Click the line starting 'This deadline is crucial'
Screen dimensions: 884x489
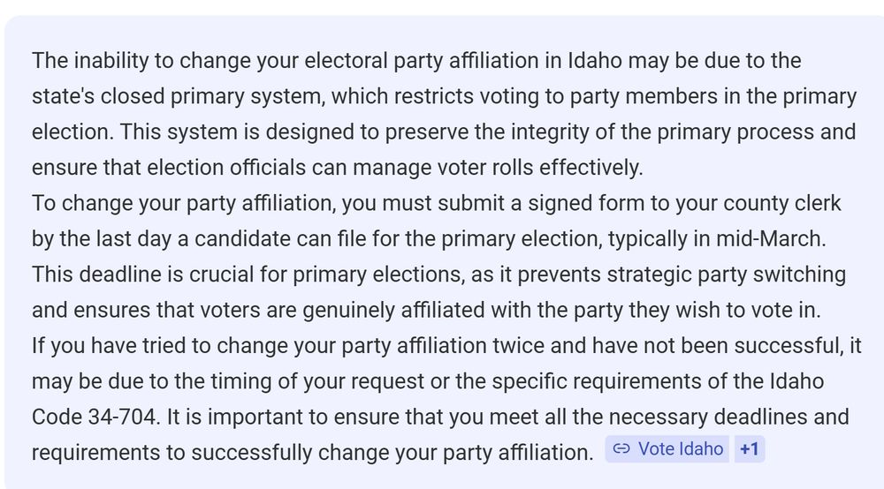438,275
